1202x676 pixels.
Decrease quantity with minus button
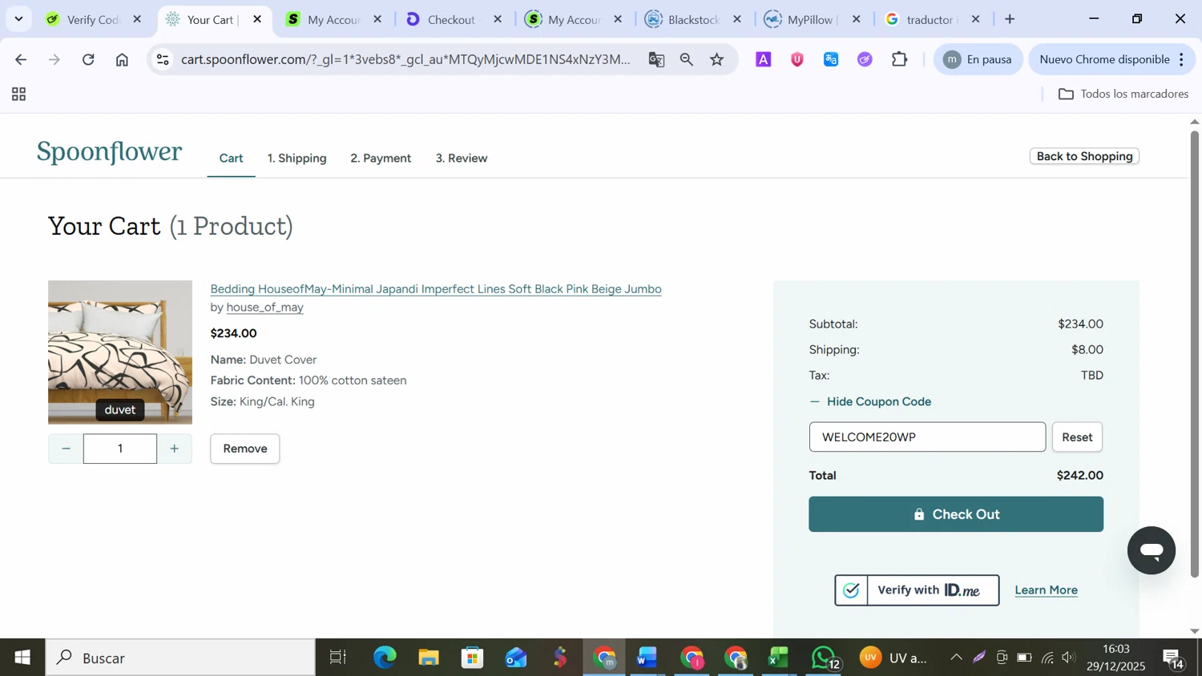click(66, 449)
